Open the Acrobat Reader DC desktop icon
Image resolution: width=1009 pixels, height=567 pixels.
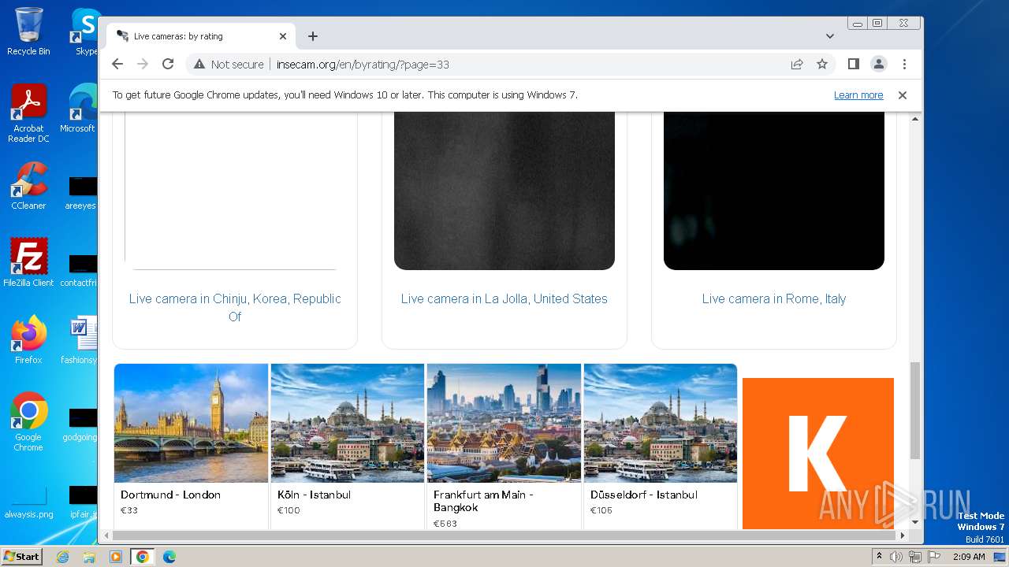click(x=28, y=113)
